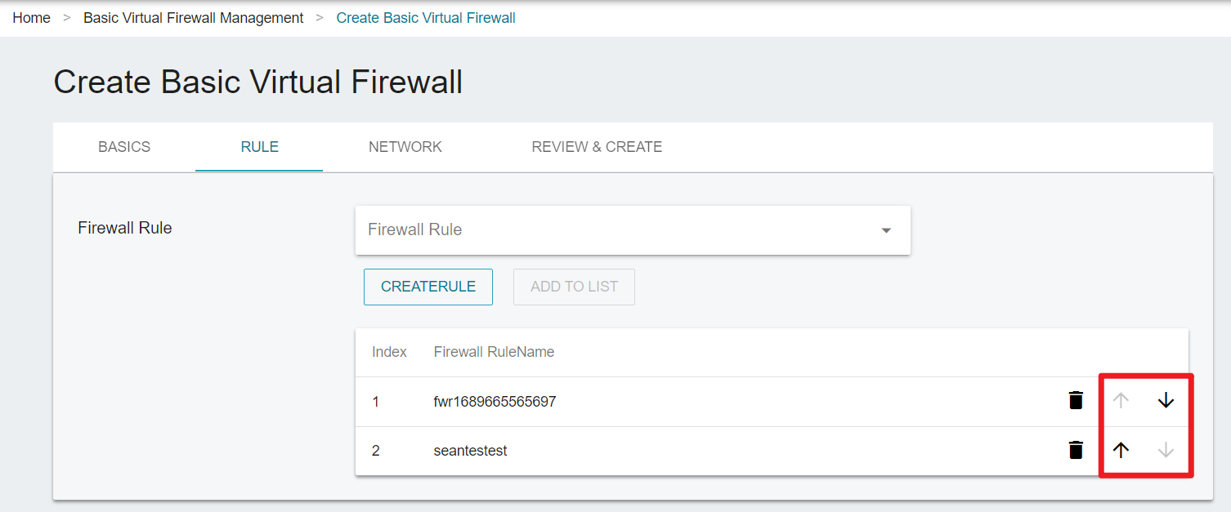
Task: Select the seantestest rule name row
Action: pos(772,451)
